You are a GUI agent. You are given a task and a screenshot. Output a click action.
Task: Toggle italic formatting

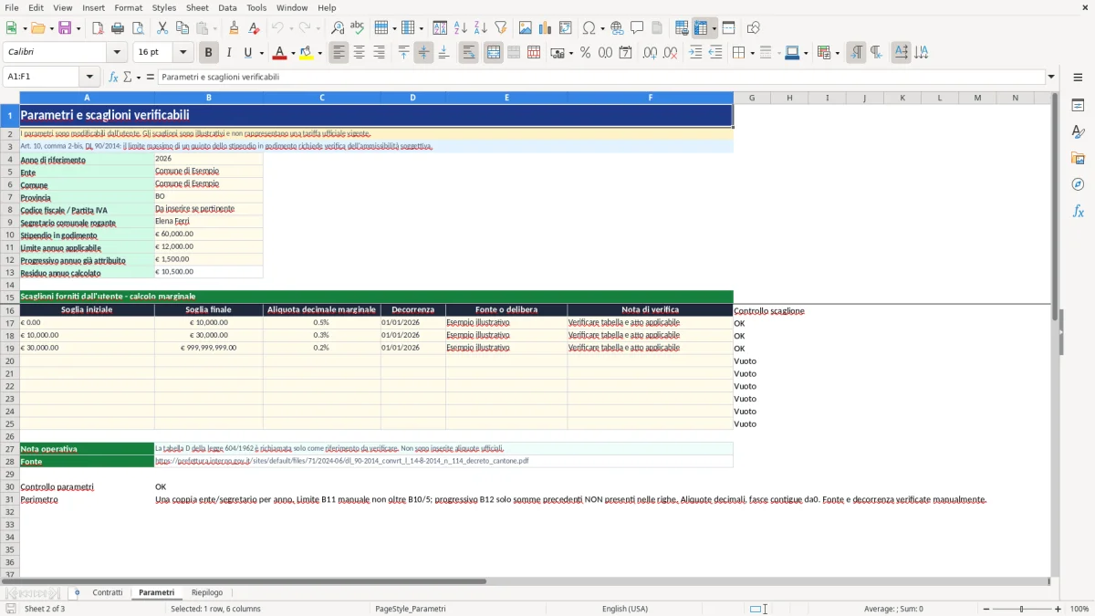click(x=228, y=53)
